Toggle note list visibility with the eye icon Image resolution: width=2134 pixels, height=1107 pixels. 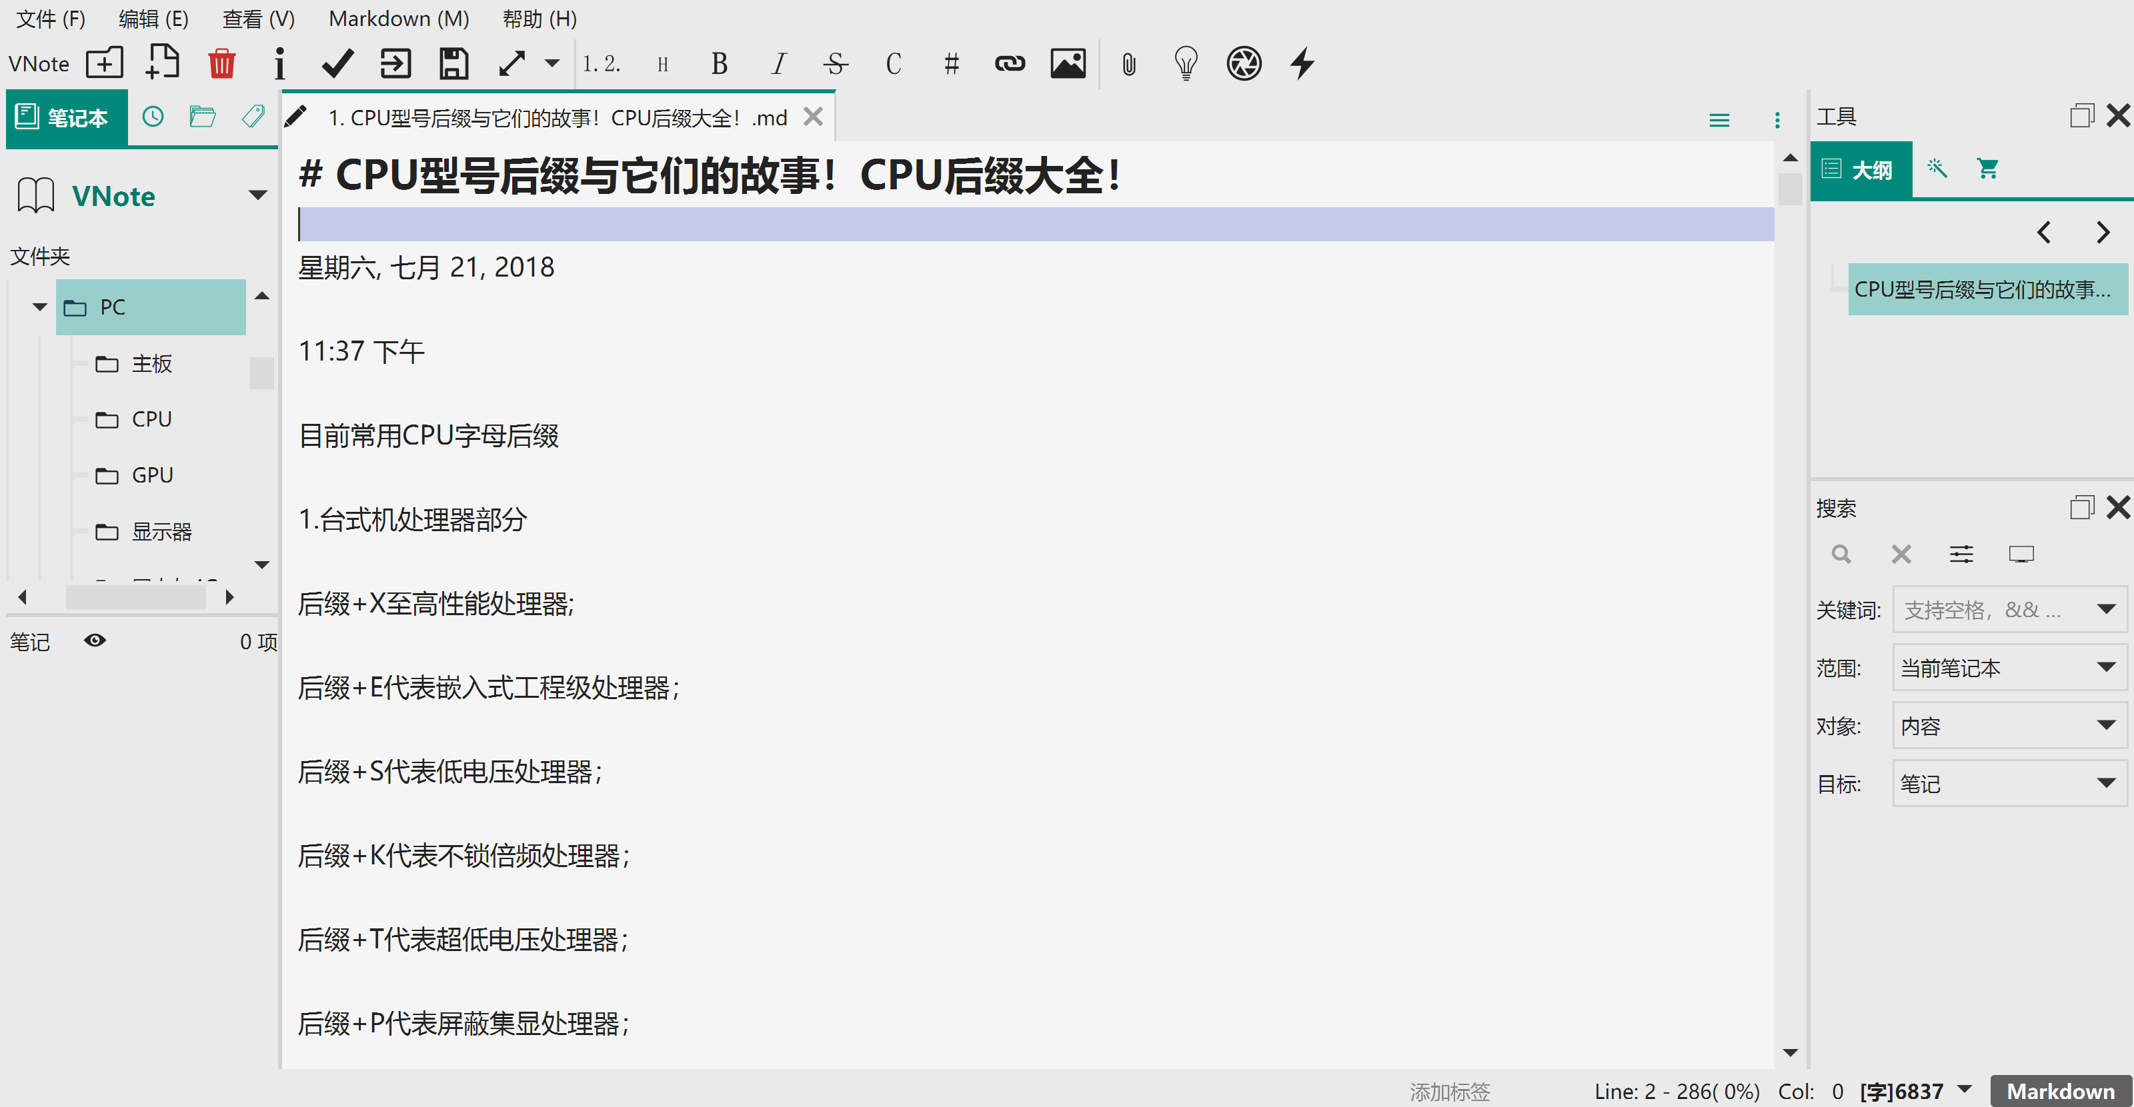[x=95, y=640]
